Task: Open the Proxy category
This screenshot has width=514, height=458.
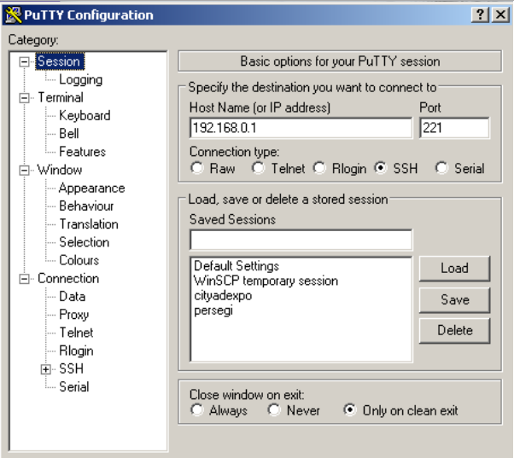Action: [x=73, y=315]
